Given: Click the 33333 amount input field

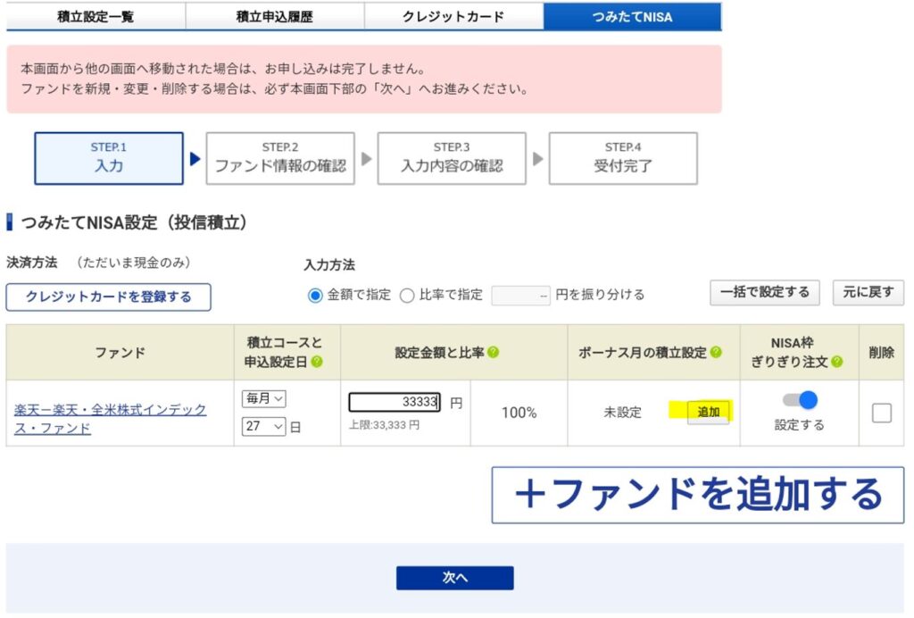Looking at the screenshot, I should [395, 403].
